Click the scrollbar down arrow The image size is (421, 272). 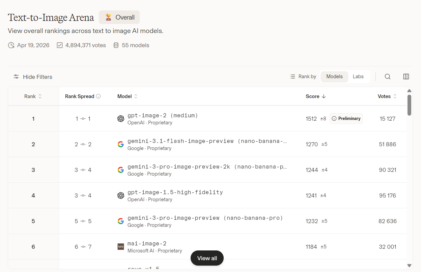409,266
